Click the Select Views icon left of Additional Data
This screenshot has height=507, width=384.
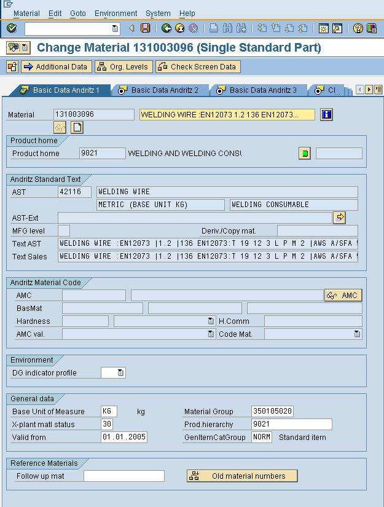coord(12,67)
